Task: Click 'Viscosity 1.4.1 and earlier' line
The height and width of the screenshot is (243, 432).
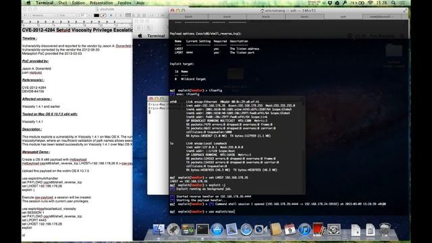Action: [40, 107]
